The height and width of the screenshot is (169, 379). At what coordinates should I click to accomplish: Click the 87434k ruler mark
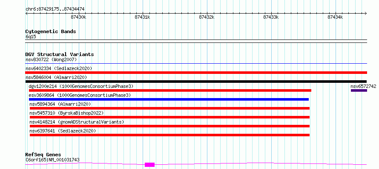(335, 17)
